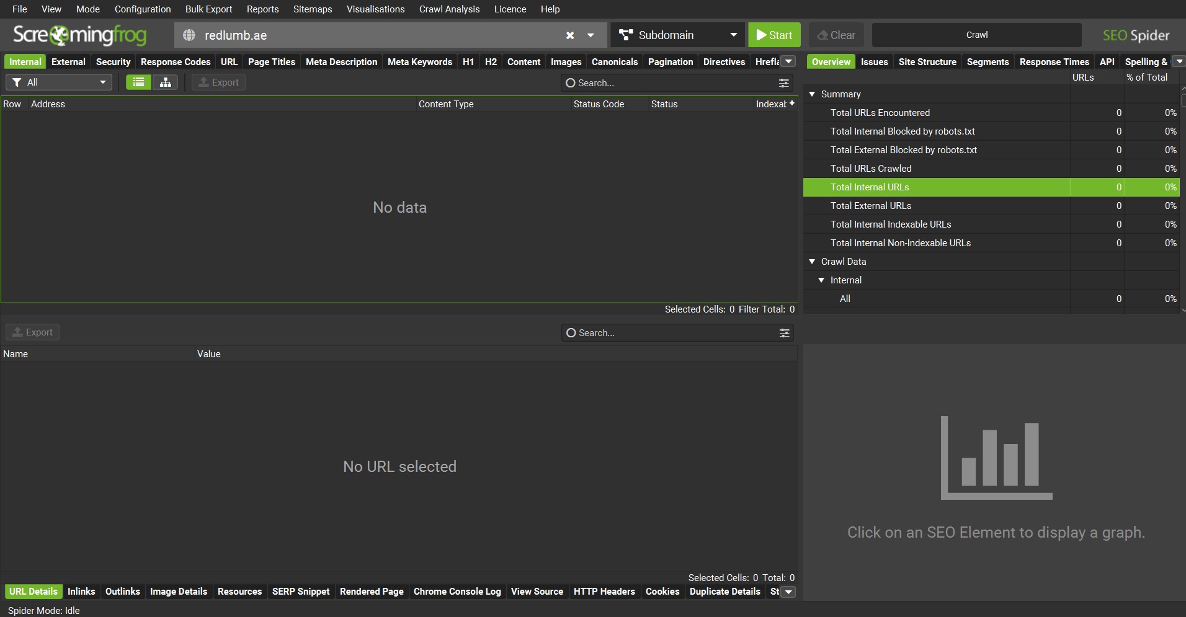
Task: Click the Screaming Frog logo
Action: (x=79, y=35)
